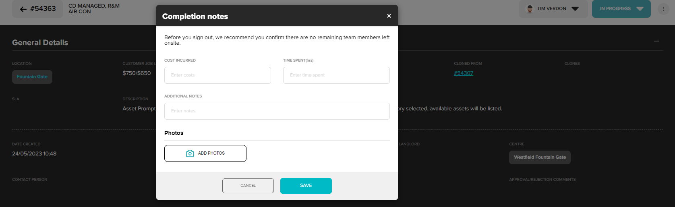Image resolution: width=675 pixels, height=207 pixels.
Task: Click the Tim Verdon name label
Action: (x=551, y=9)
